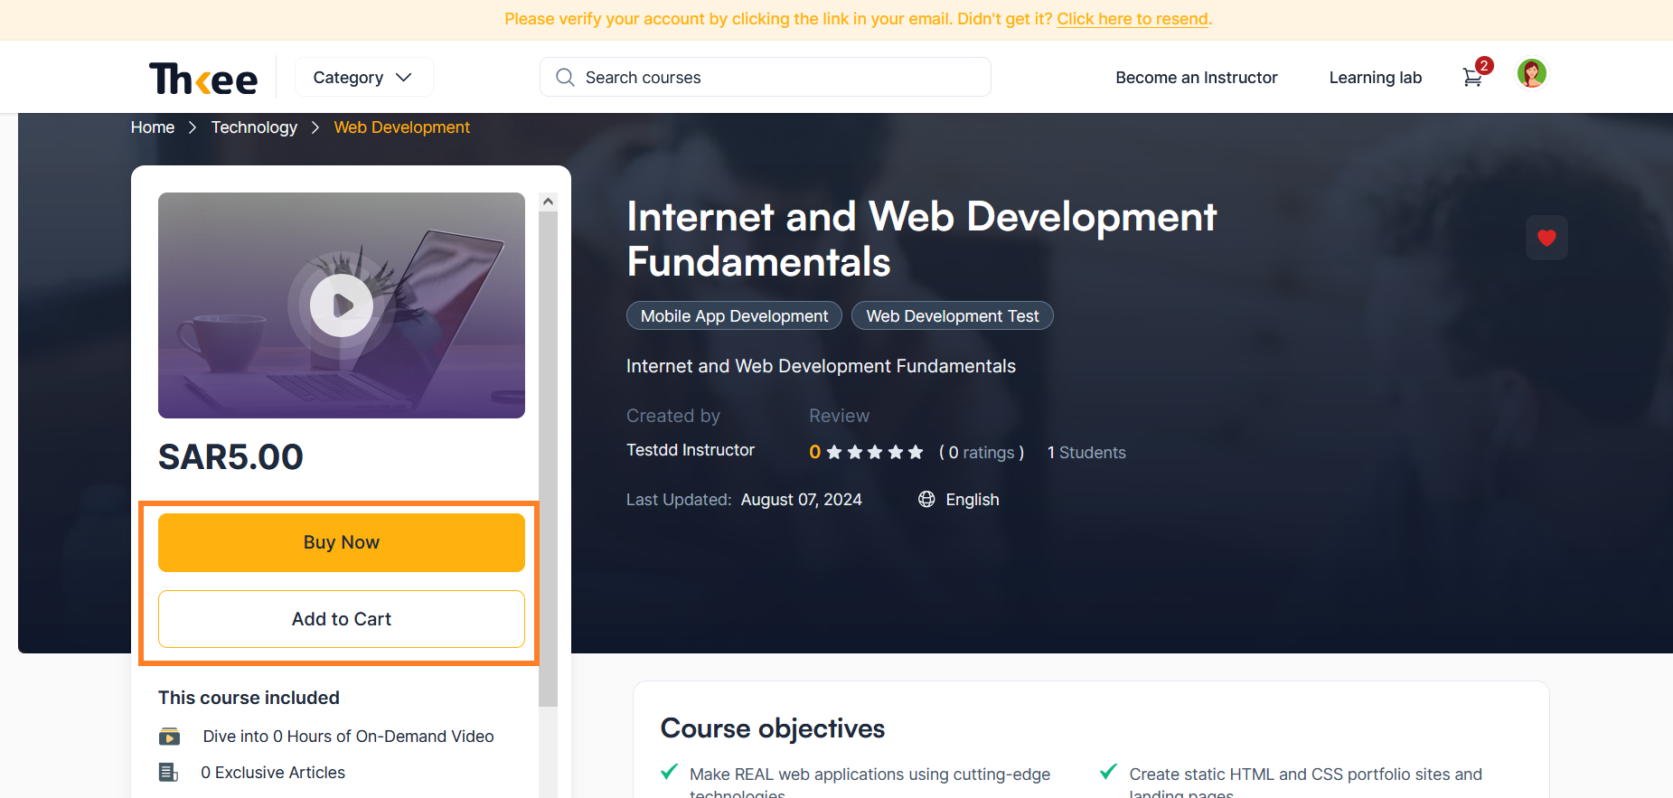The width and height of the screenshot is (1673, 798).
Task: Click the sidebar scrollbar up arrow
Action: point(548,202)
